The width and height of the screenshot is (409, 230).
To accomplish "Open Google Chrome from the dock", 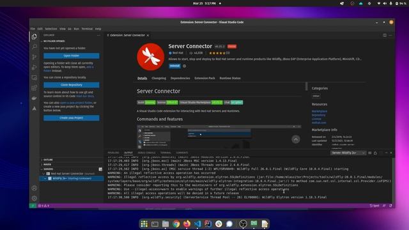I will 176,224.
